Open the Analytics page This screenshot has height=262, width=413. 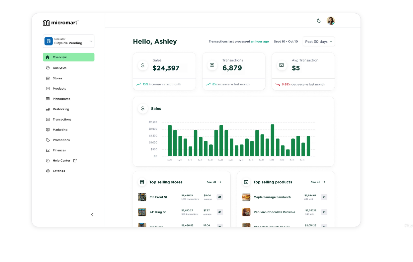pos(59,68)
